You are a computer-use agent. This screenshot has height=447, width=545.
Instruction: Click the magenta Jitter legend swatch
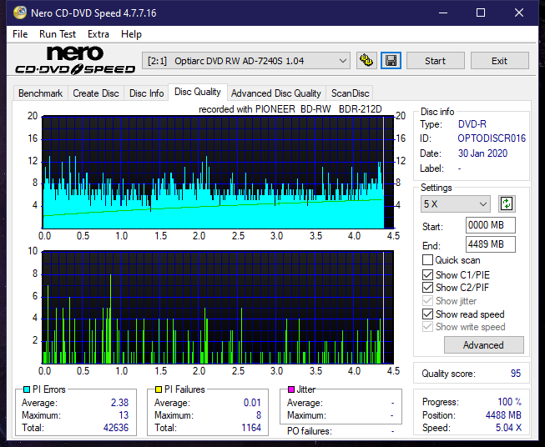290,389
